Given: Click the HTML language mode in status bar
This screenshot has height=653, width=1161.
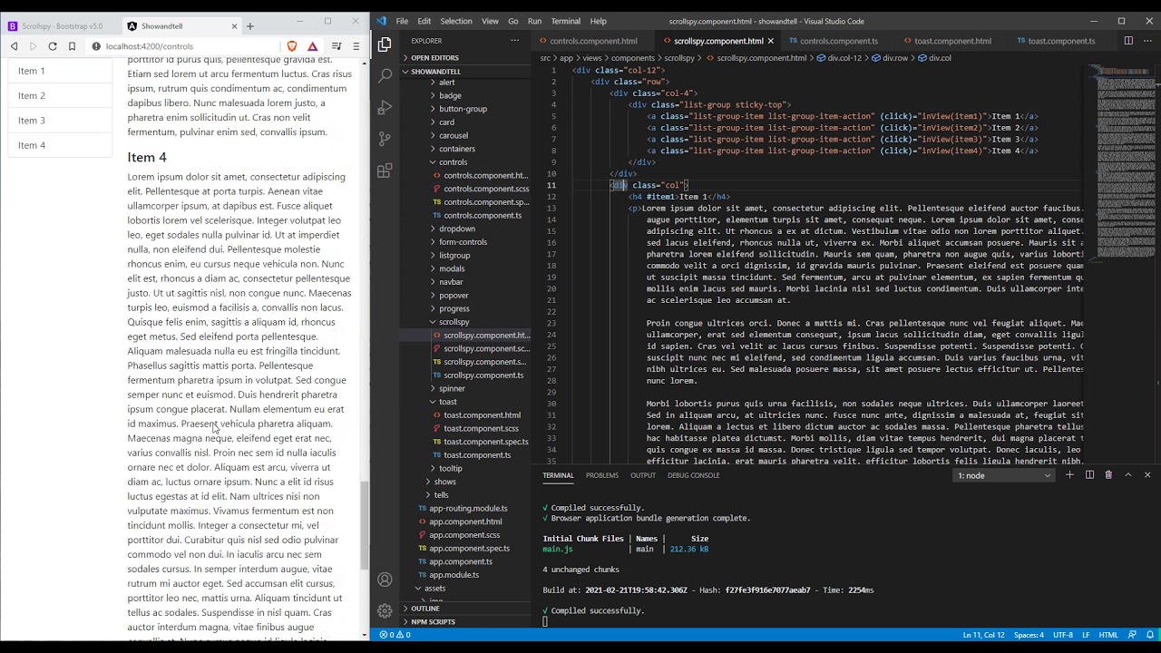Looking at the screenshot, I should 1108,635.
